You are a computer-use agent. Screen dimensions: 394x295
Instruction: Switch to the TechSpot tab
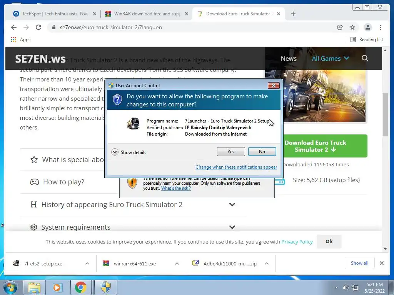pos(51,14)
